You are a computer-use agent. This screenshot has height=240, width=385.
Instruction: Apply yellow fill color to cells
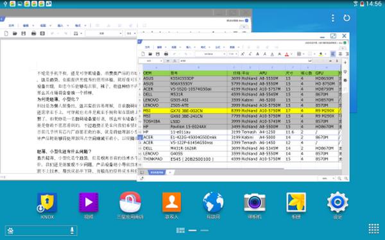pyautogui.click(x=321, y=54)
